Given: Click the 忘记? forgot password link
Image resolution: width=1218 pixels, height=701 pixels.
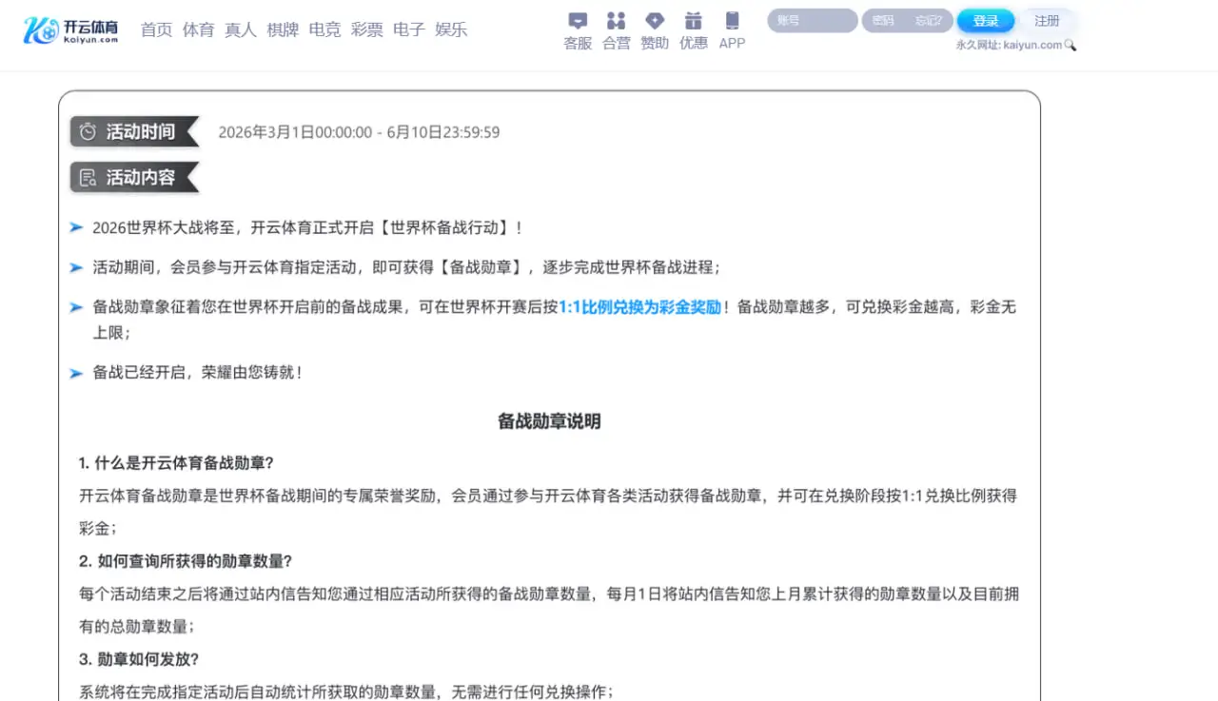Looking at the screenshot, I should [x=929, y=21].
